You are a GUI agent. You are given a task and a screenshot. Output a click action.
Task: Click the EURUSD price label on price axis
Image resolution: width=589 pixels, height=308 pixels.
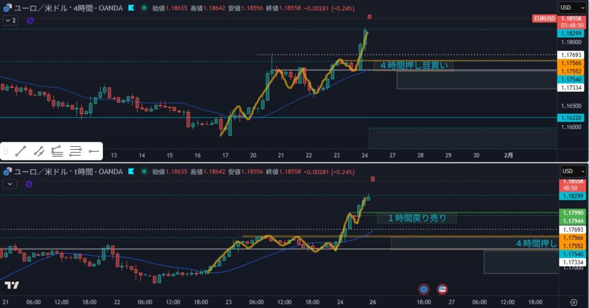pos(544,19)
